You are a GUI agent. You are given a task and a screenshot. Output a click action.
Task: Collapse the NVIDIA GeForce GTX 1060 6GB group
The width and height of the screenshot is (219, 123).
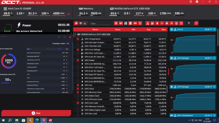pos(75,34)
